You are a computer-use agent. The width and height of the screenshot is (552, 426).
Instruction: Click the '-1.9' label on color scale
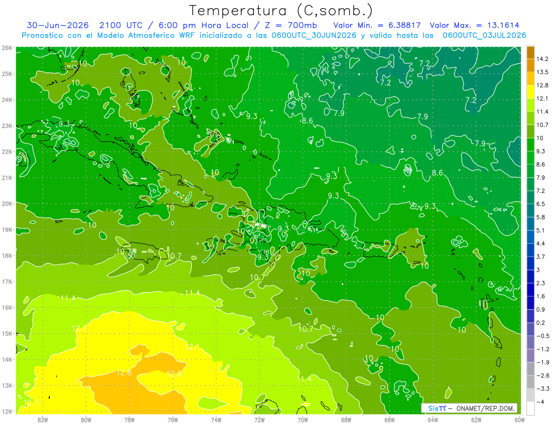[x=543, y=362]
